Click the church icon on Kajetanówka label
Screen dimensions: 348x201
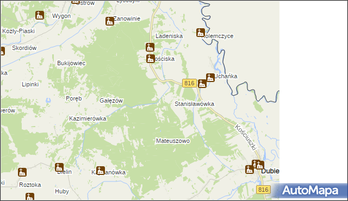pyautogui.click(x=100, y=171)
